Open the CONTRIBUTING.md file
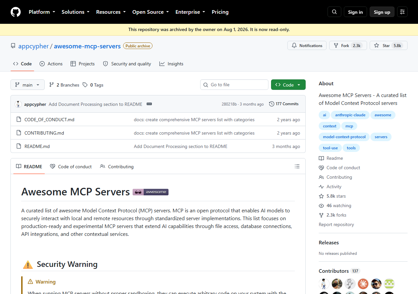 [44, 133]
